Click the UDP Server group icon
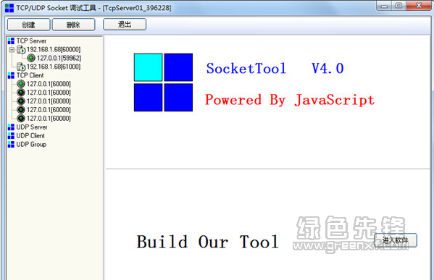The height and width of the screenshot is (280, 434). tap(11, 127)
